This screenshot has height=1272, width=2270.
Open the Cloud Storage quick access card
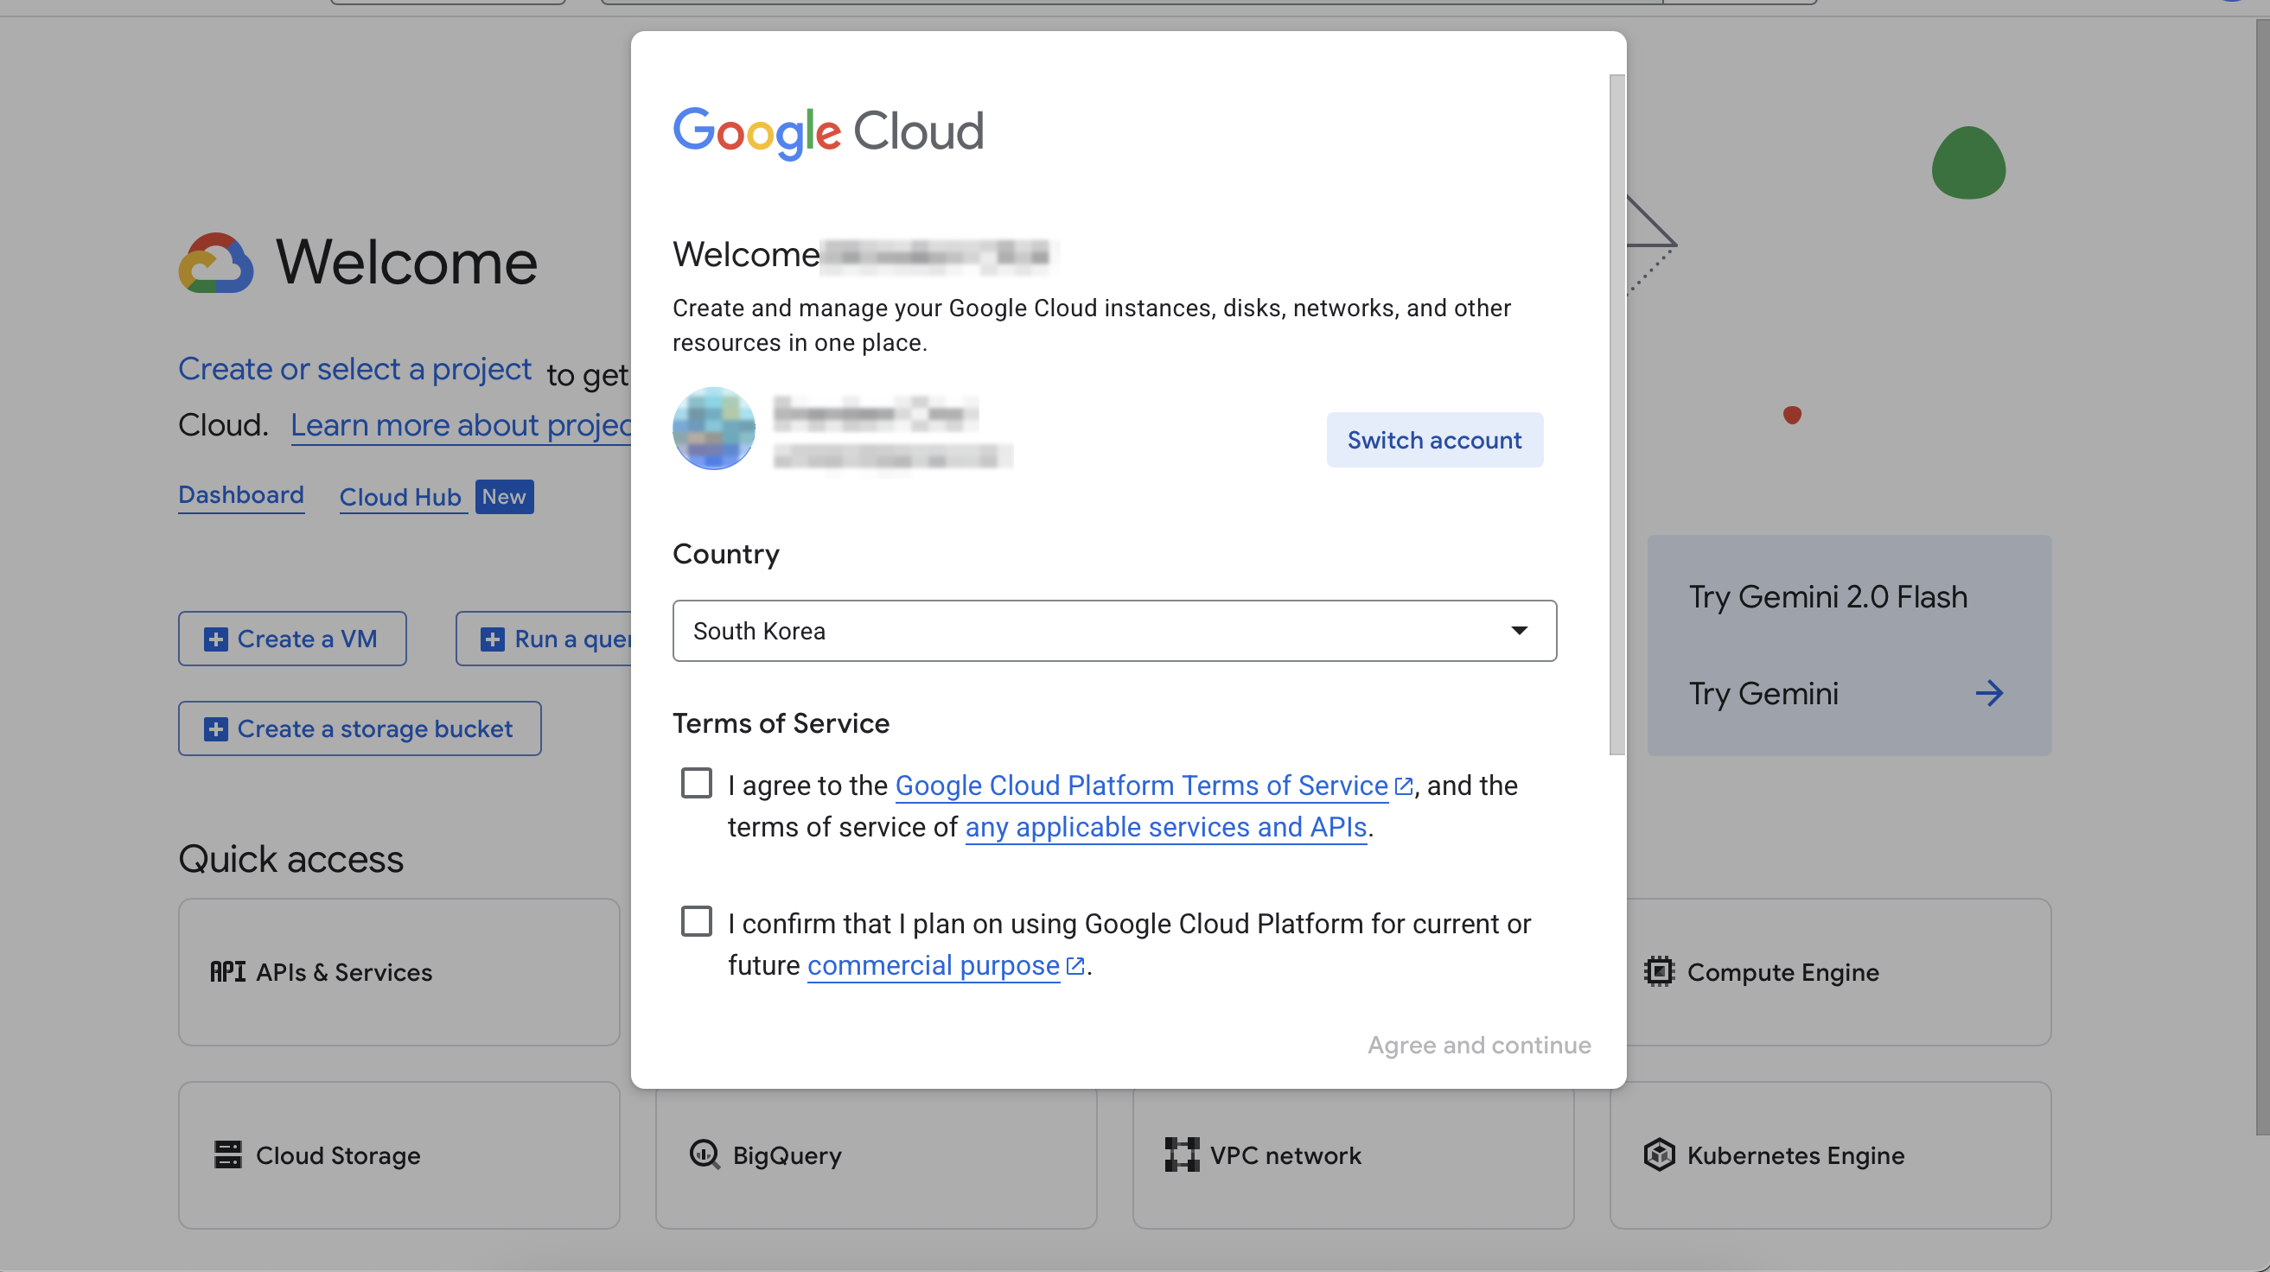pos(399,1155)
